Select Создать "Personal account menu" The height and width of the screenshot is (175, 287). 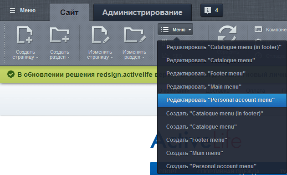pyautogui.click(x=222, y=166)
